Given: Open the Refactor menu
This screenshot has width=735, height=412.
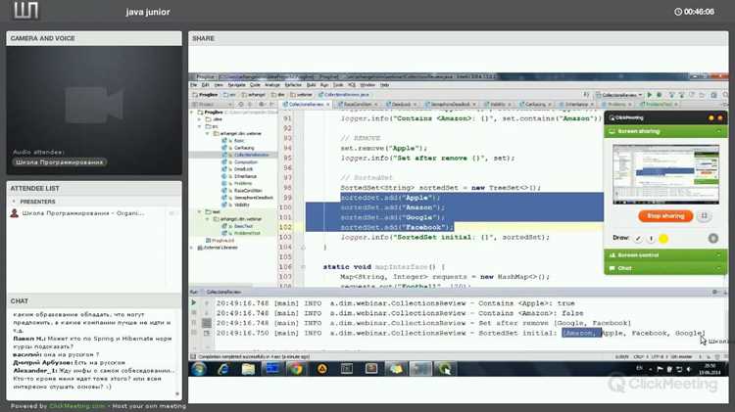Looking at the screenshot, I should click(293, 85).
